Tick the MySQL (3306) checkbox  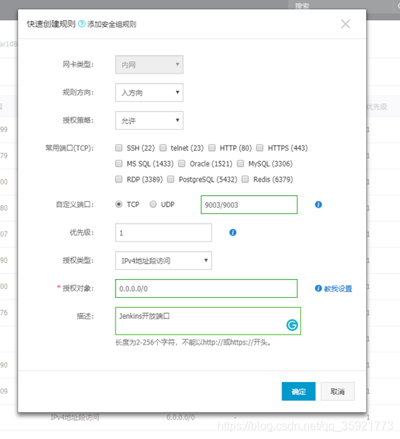pyautogui.click(x=240, y=164)
